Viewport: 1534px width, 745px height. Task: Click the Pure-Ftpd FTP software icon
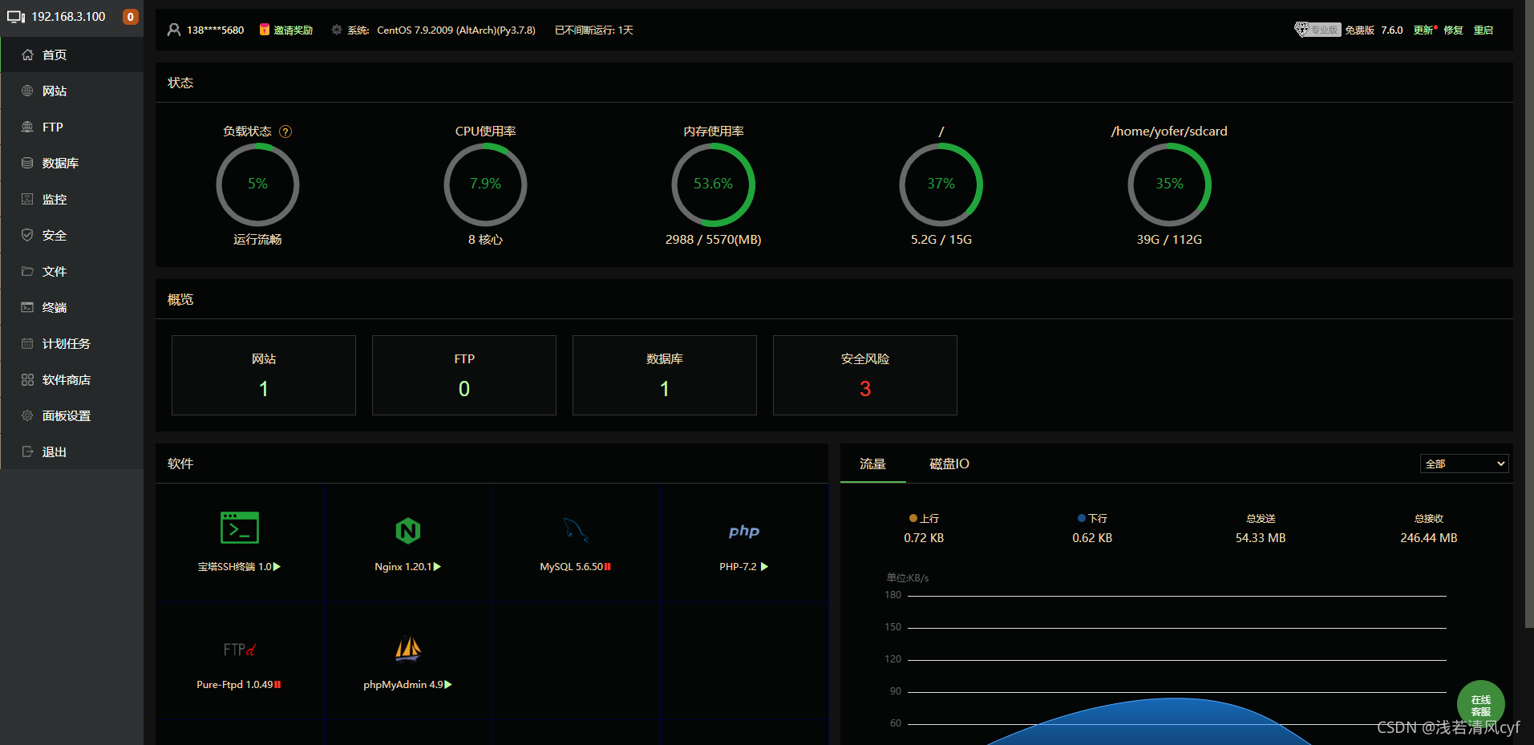click(240, 649)
